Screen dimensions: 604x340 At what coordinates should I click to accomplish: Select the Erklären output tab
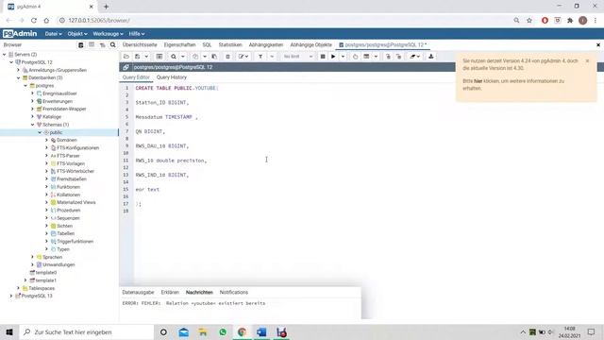(x=170, y=293)
